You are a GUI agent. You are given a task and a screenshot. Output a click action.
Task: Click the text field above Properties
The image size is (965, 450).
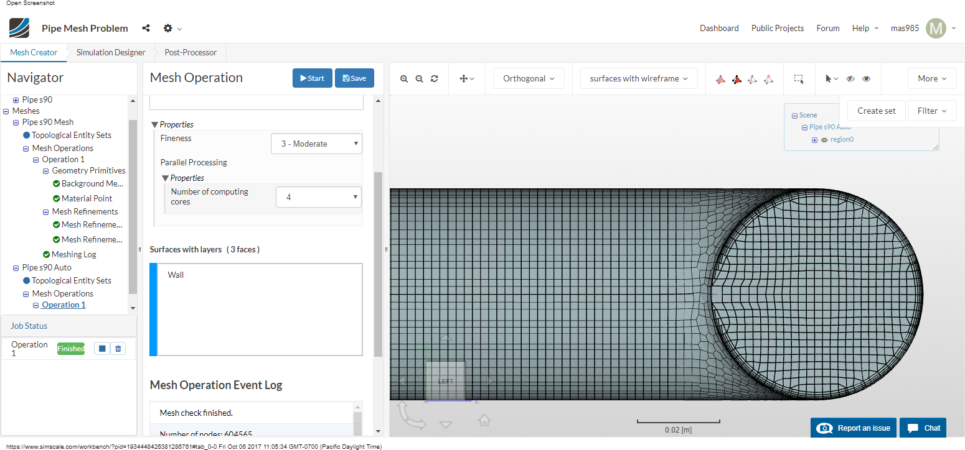257,103
